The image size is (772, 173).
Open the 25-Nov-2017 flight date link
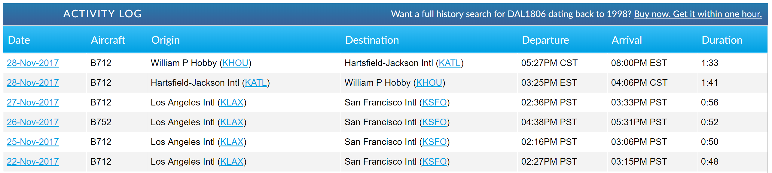(x=33, y=142)
